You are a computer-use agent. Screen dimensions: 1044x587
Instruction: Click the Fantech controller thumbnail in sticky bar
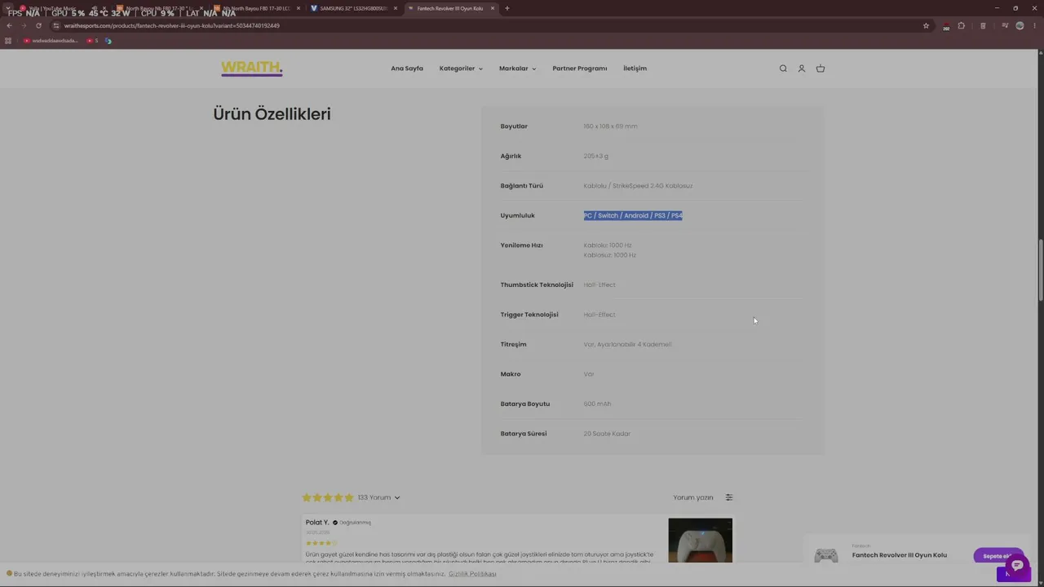pos(826,555)
